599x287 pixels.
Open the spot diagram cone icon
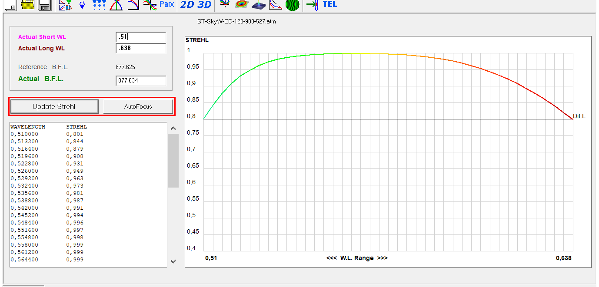point(82,5)
